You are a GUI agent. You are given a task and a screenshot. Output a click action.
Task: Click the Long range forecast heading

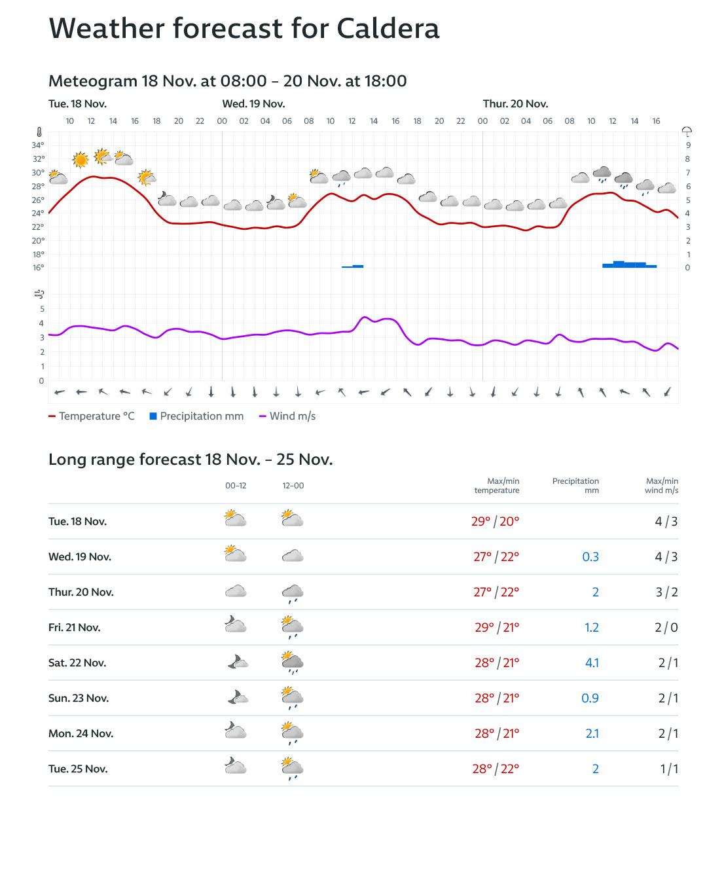click(190, 460)
